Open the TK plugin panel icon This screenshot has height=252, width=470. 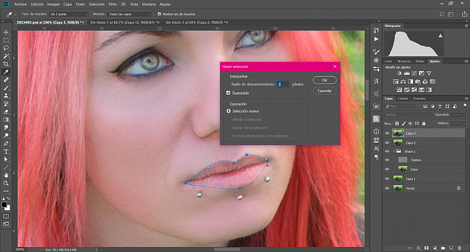click(376, 119)
